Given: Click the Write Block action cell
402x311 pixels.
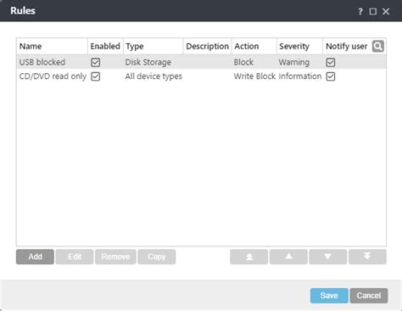Looking at the screenshot, I should (254, 76).
